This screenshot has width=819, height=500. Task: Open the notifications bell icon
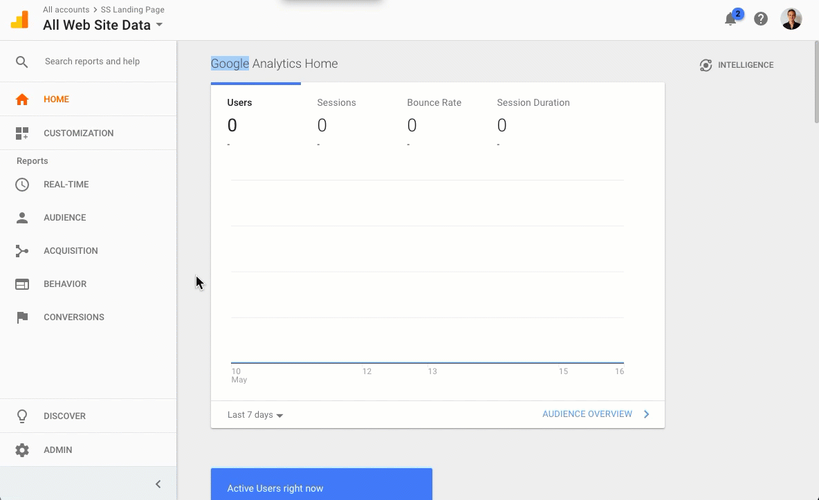coord(730,19)
